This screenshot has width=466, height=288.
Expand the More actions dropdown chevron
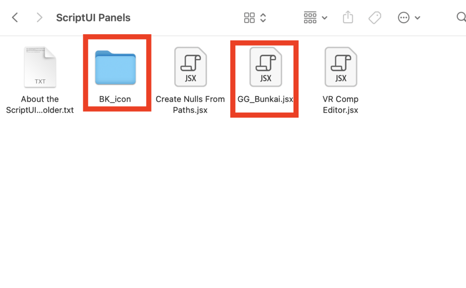[417, 18]
